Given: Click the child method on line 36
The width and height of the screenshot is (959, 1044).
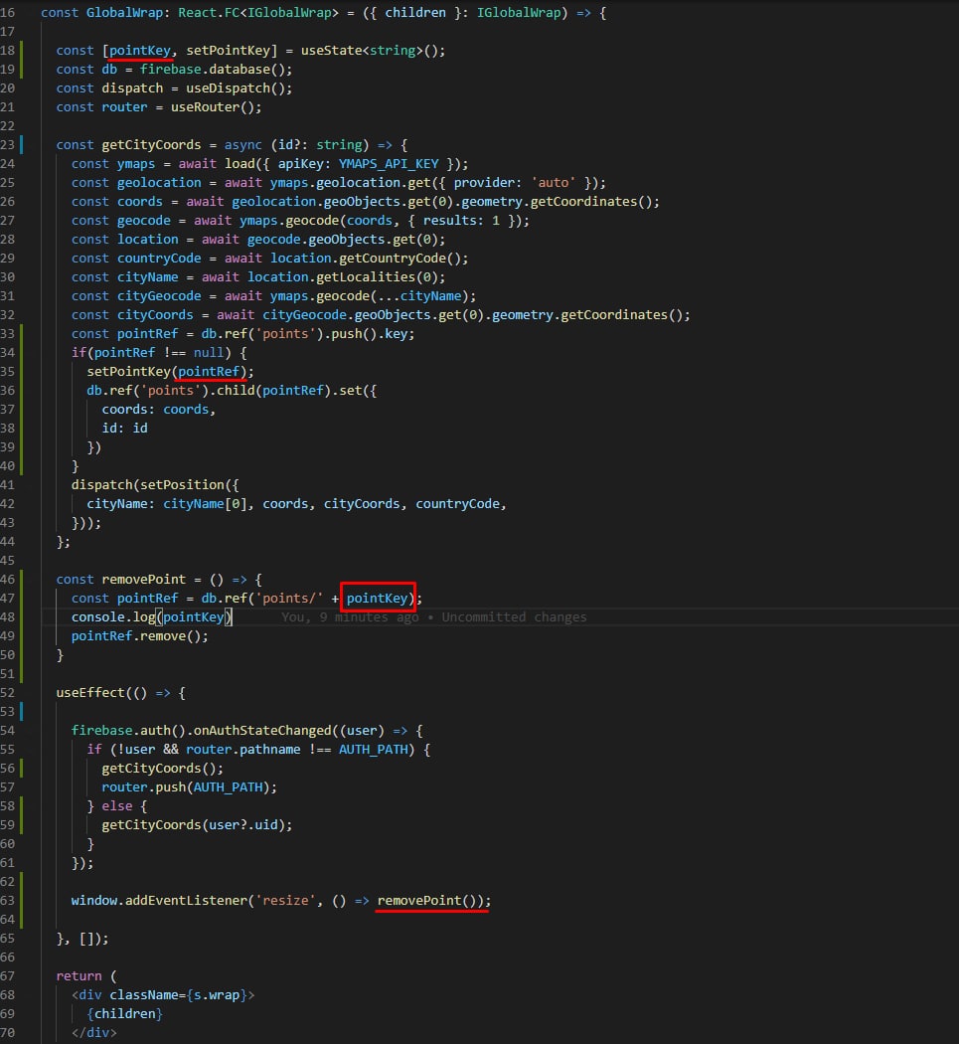Looking at the screenshot, I should tap(235, 390).
